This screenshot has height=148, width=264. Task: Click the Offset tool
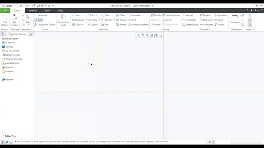pos(121,15)
